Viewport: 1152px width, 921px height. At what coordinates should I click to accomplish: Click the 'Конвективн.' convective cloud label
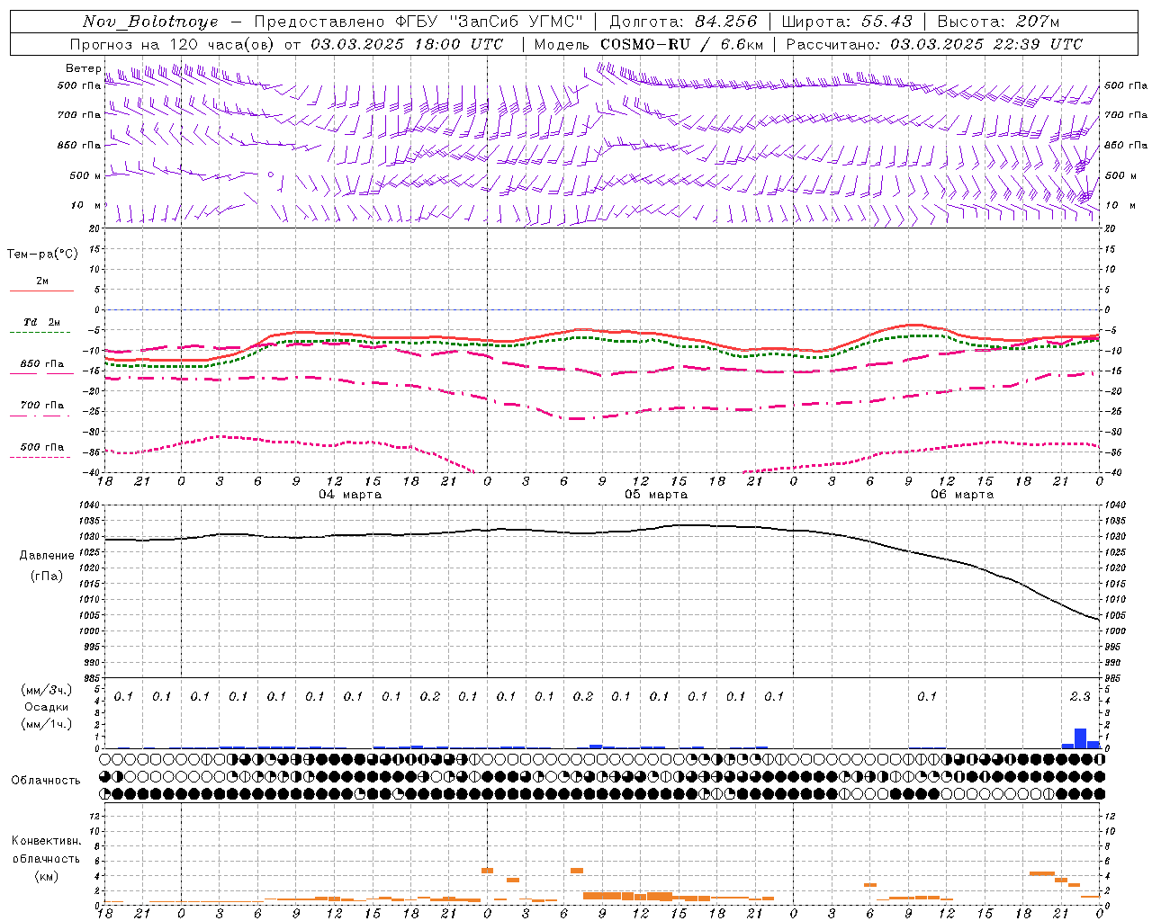coord(46,841)
